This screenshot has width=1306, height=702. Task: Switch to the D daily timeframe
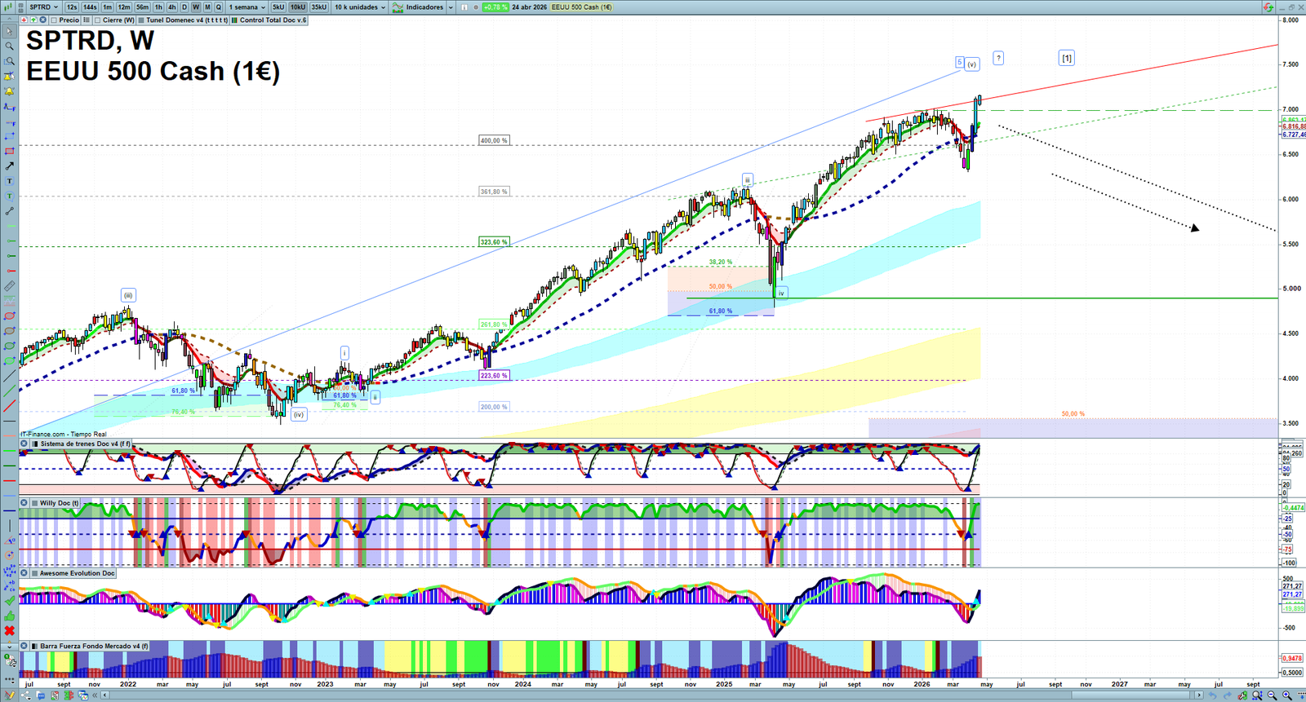pyautogui.click(x=184, y=7)
